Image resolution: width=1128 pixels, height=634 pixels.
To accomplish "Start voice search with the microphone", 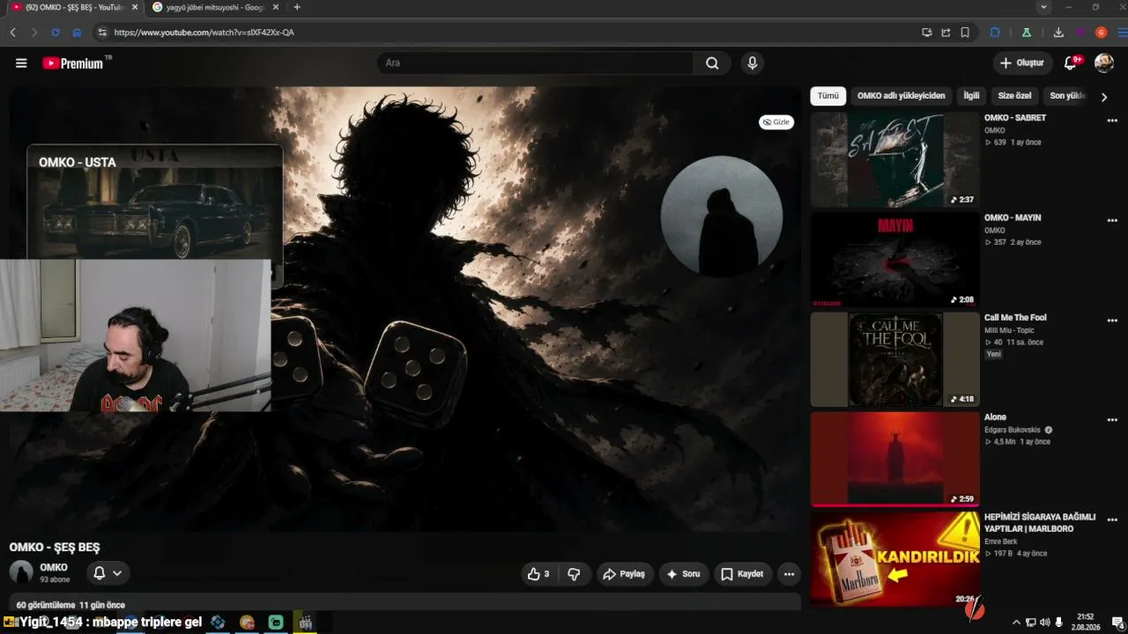I will pos(752,63).
